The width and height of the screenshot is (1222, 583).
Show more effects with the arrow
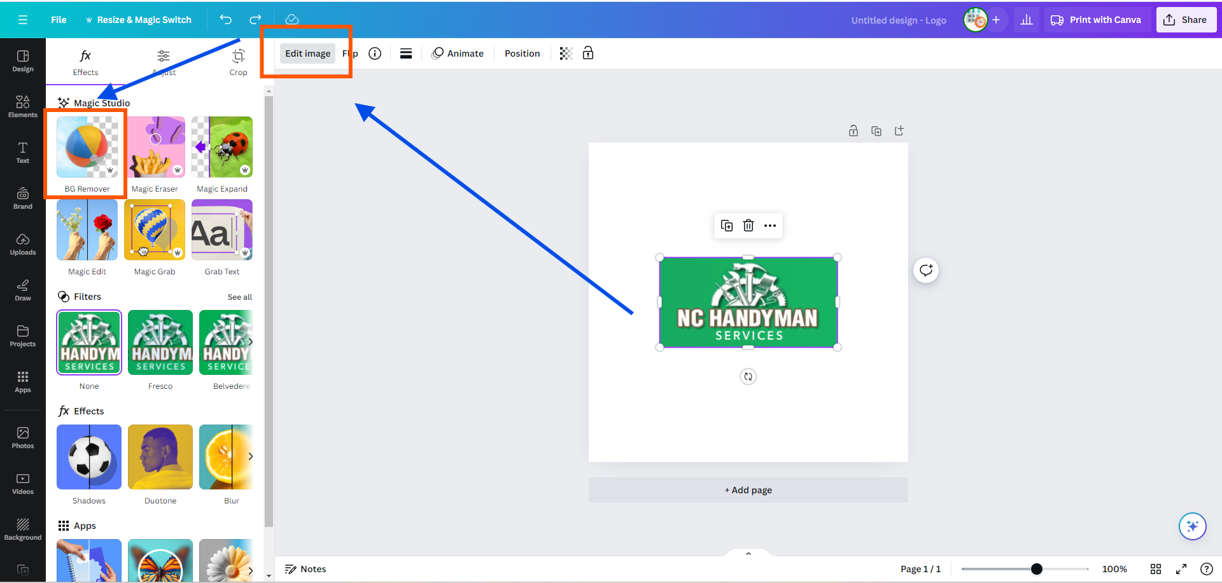click(x=251, y=456)
